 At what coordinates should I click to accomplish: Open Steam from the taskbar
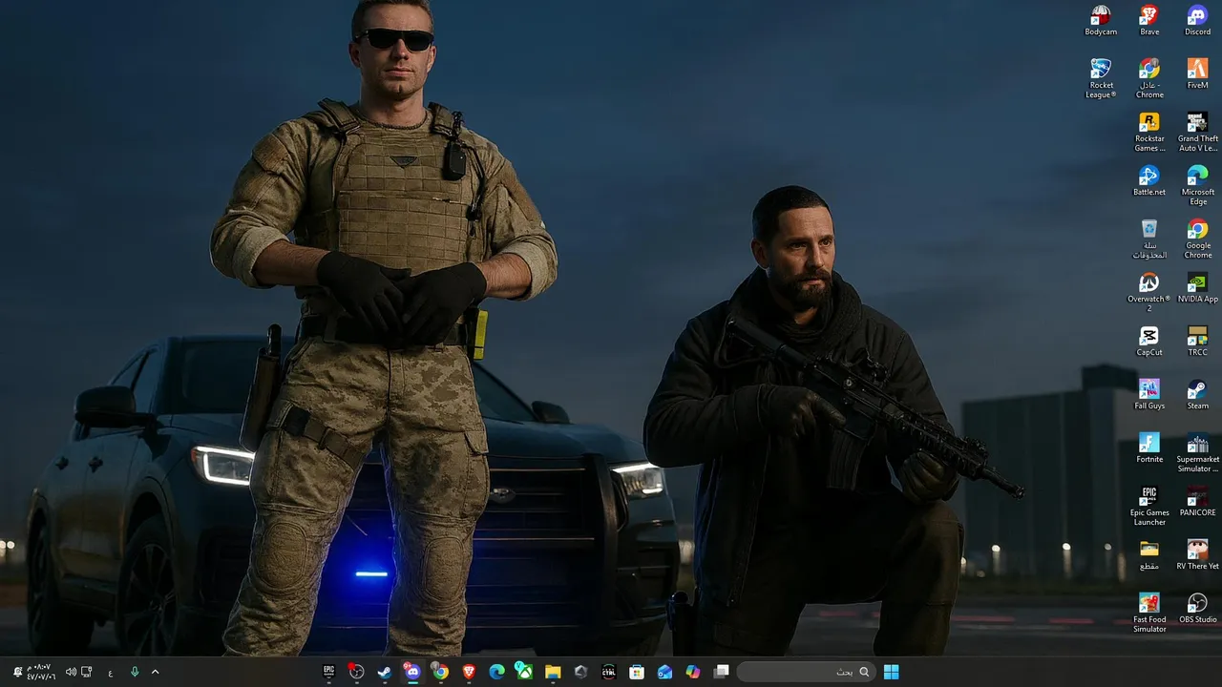(x=384, y=672)
